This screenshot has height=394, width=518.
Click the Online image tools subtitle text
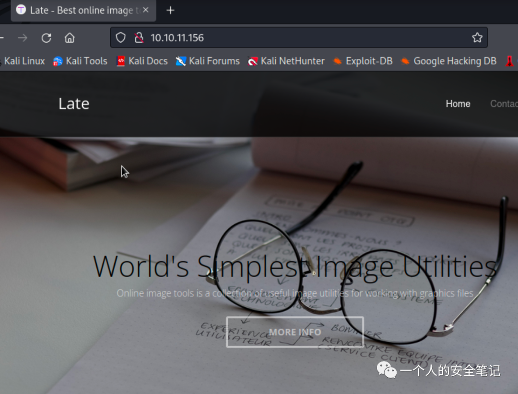(x=295, y=293)
